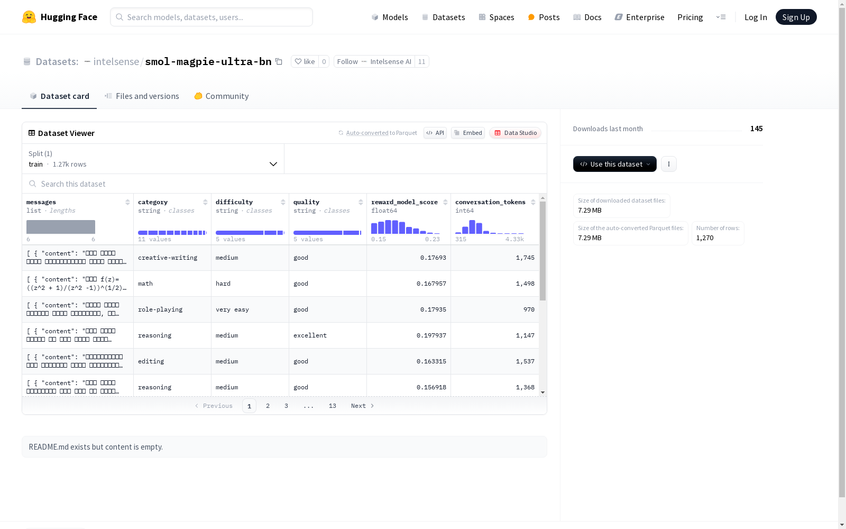846x529 pixels.
Task: Click the Dataset Viewer table icon
Action: coord(32,133)
